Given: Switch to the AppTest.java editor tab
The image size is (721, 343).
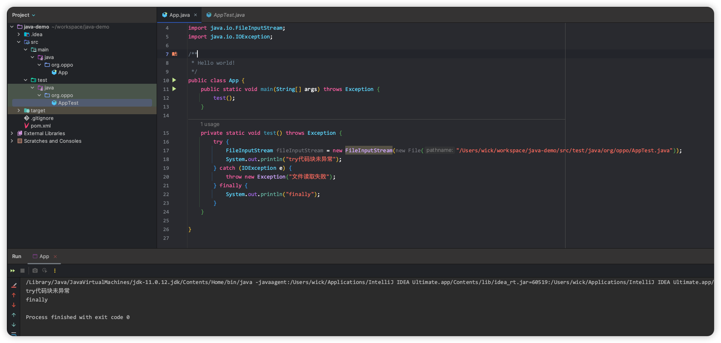Looking at the screenshot, I should click(225, 15).
